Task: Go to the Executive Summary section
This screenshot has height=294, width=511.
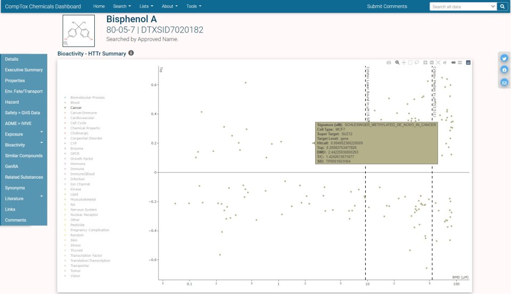Action: tap(24, 70)
